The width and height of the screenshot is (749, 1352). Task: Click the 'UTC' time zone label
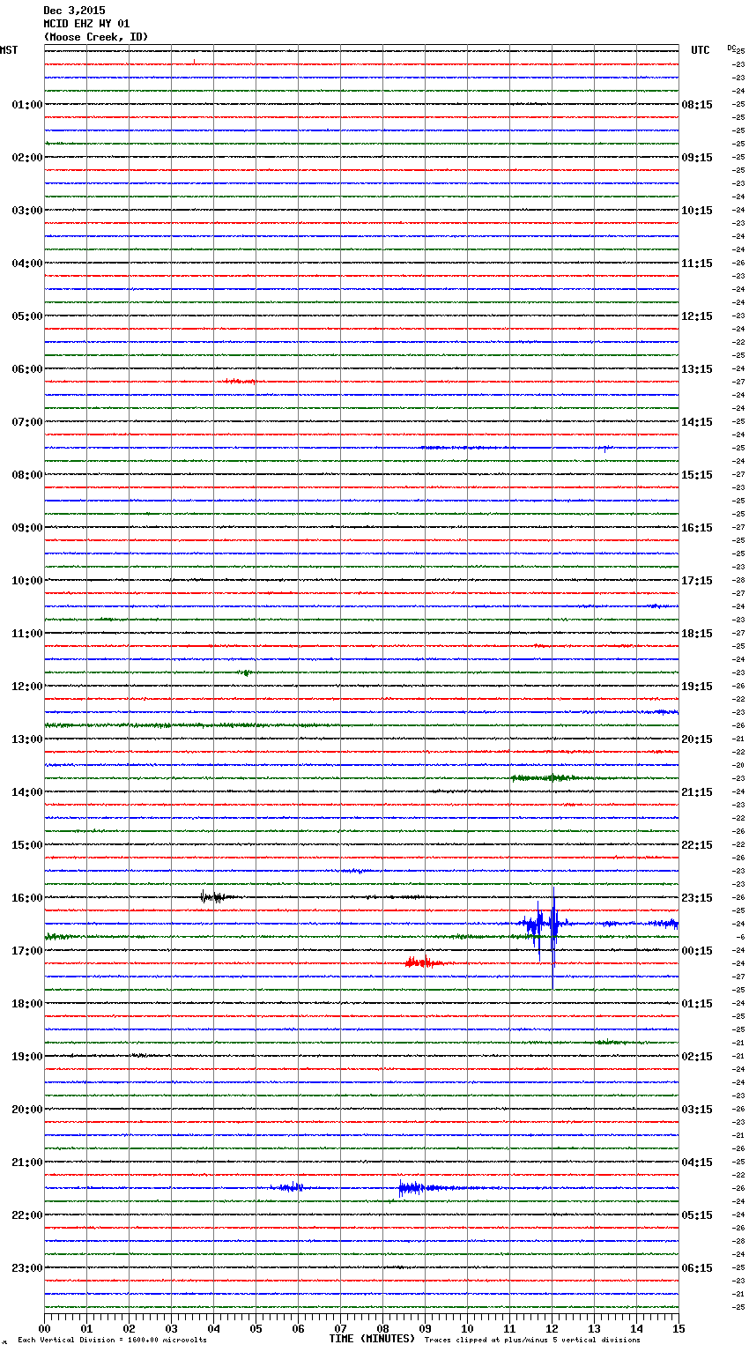[x=701, y=50]
